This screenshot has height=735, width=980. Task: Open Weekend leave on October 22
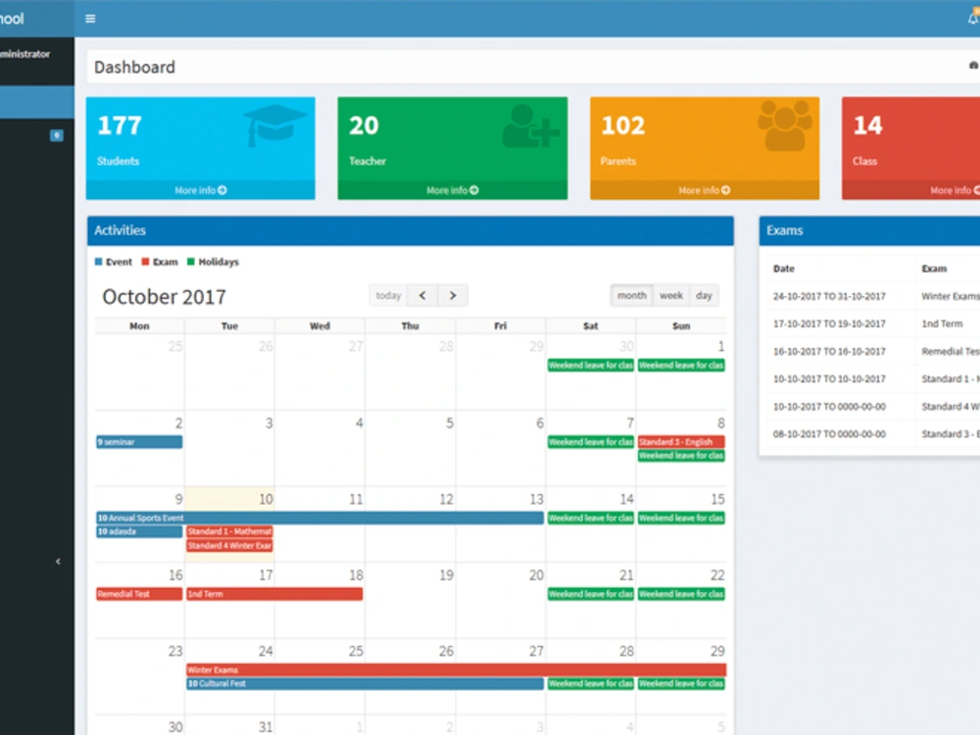click(681, 595)
